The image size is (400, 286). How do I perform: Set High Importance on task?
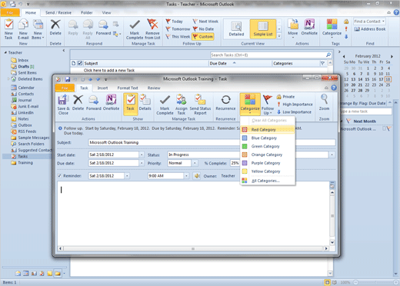coord(295,105)
